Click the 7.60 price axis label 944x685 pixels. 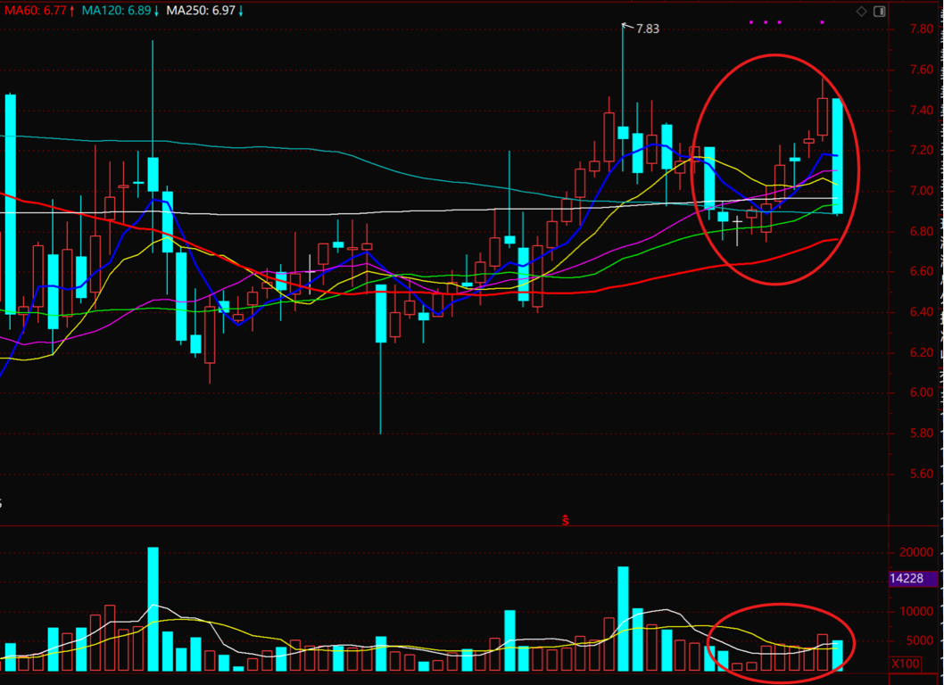922,70
